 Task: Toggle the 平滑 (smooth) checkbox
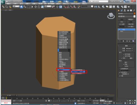coord(119,76)
